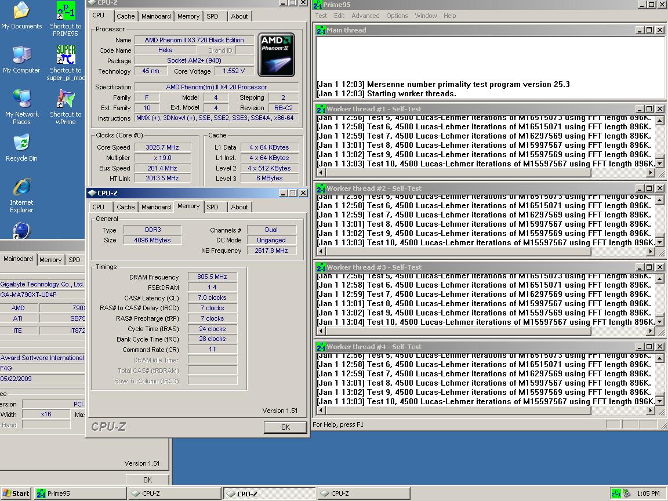Open My Network Places icon

(21, 99)
